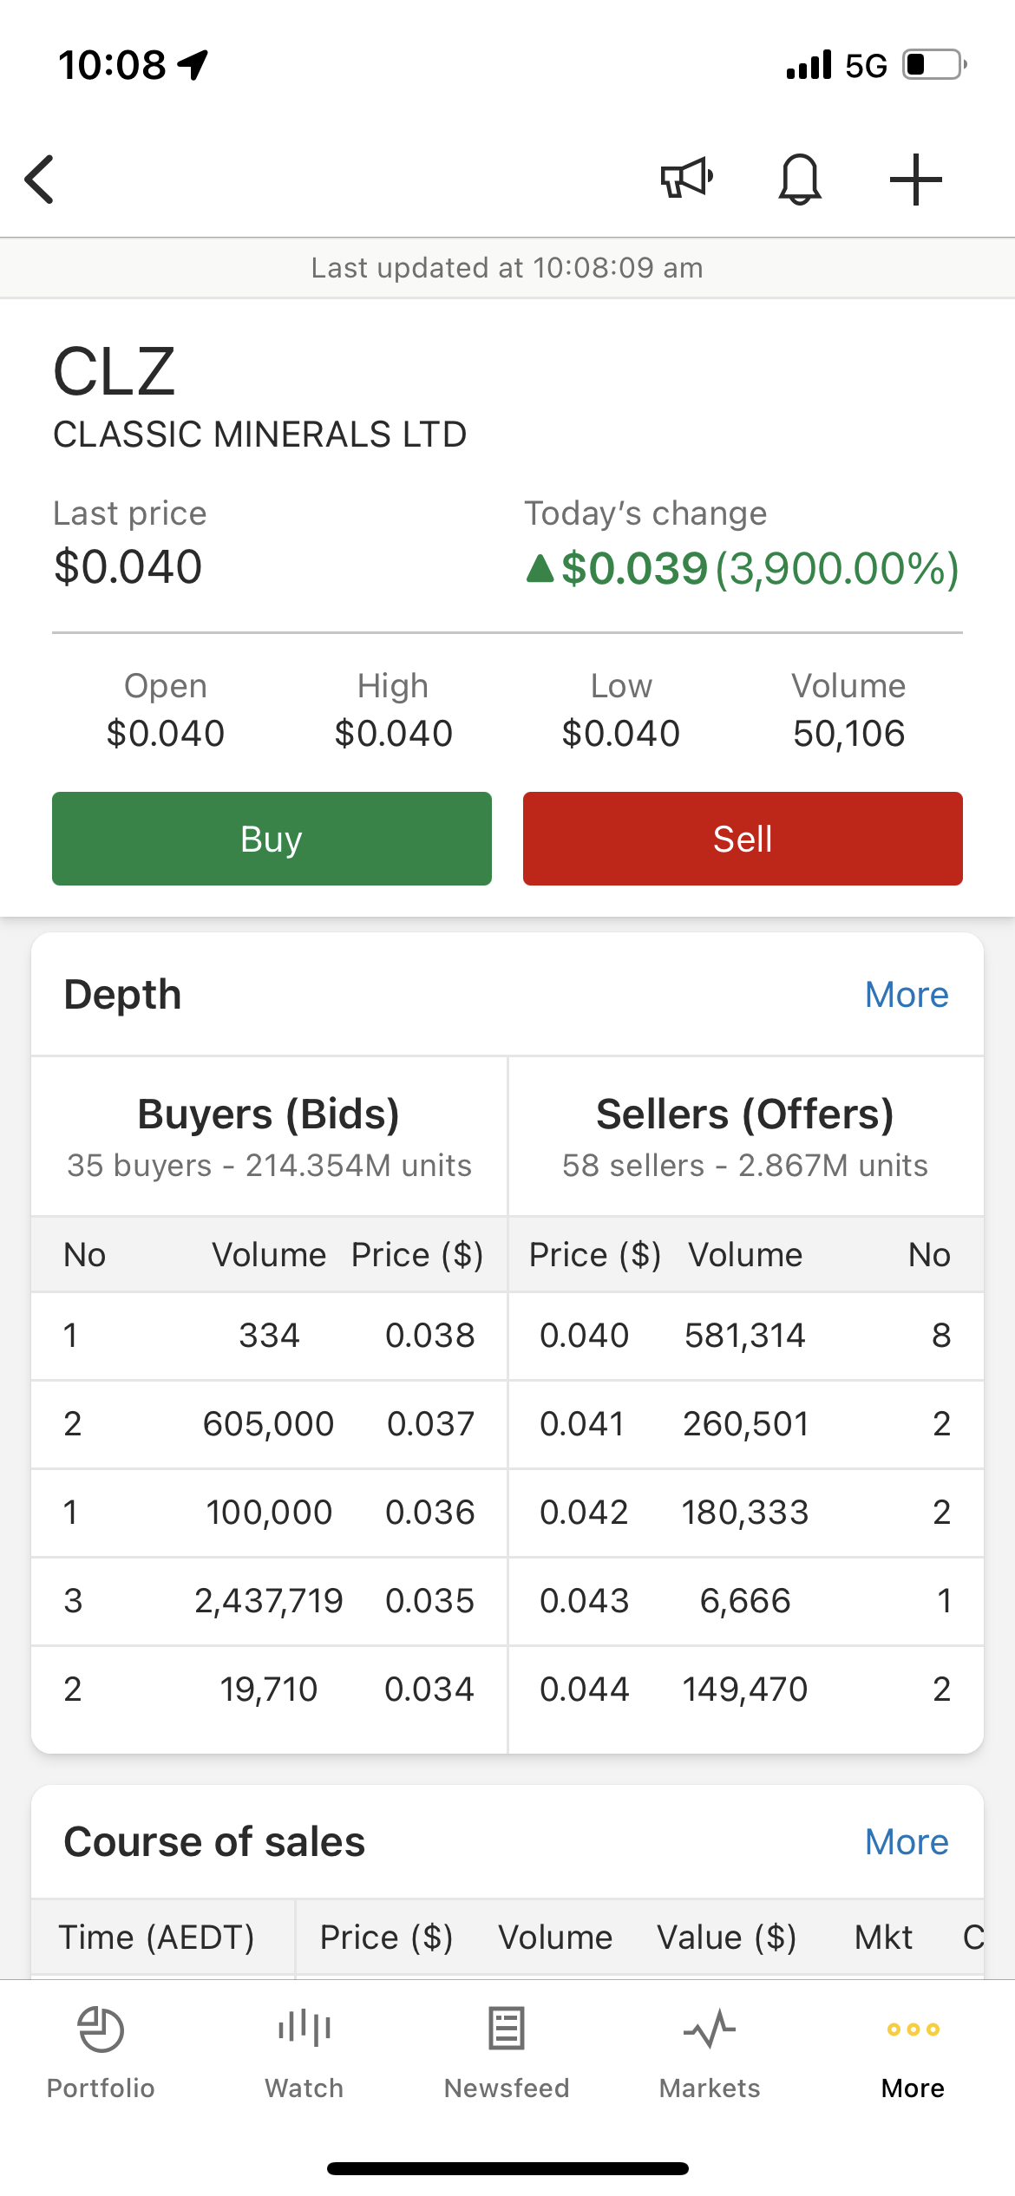Switch to the Watch tab

pyautogui.click(x=304, y=2051)
